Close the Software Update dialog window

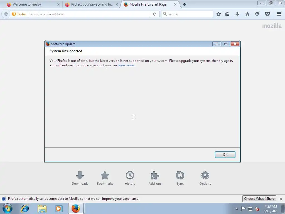coord(235,44)
